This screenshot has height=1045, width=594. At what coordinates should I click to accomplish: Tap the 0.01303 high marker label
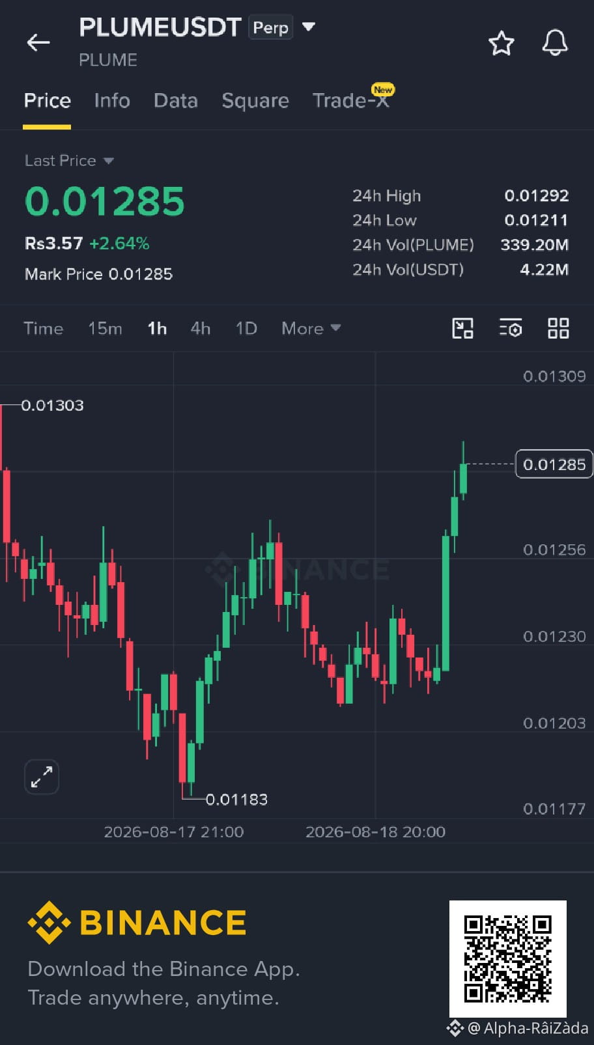[x=52, y=406]
